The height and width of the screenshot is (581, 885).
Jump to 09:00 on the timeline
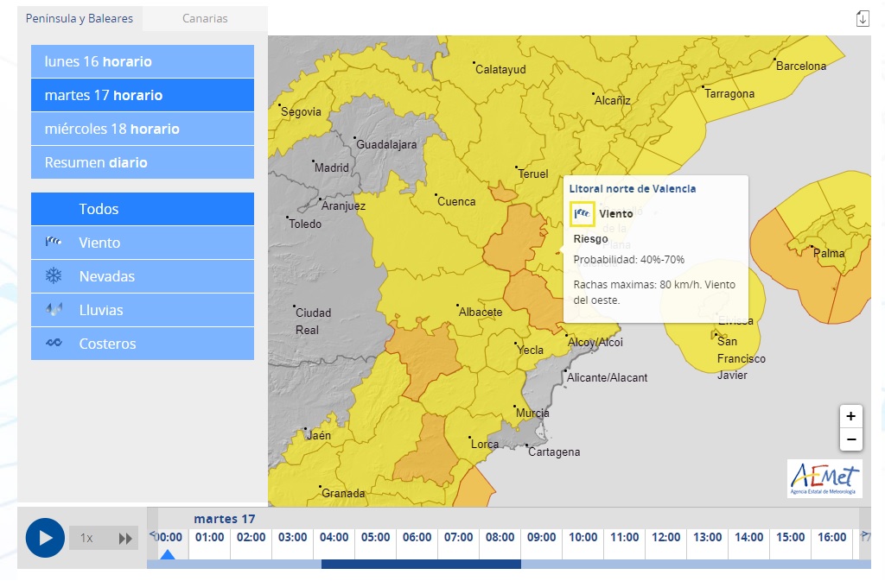[x=541, y=538]
